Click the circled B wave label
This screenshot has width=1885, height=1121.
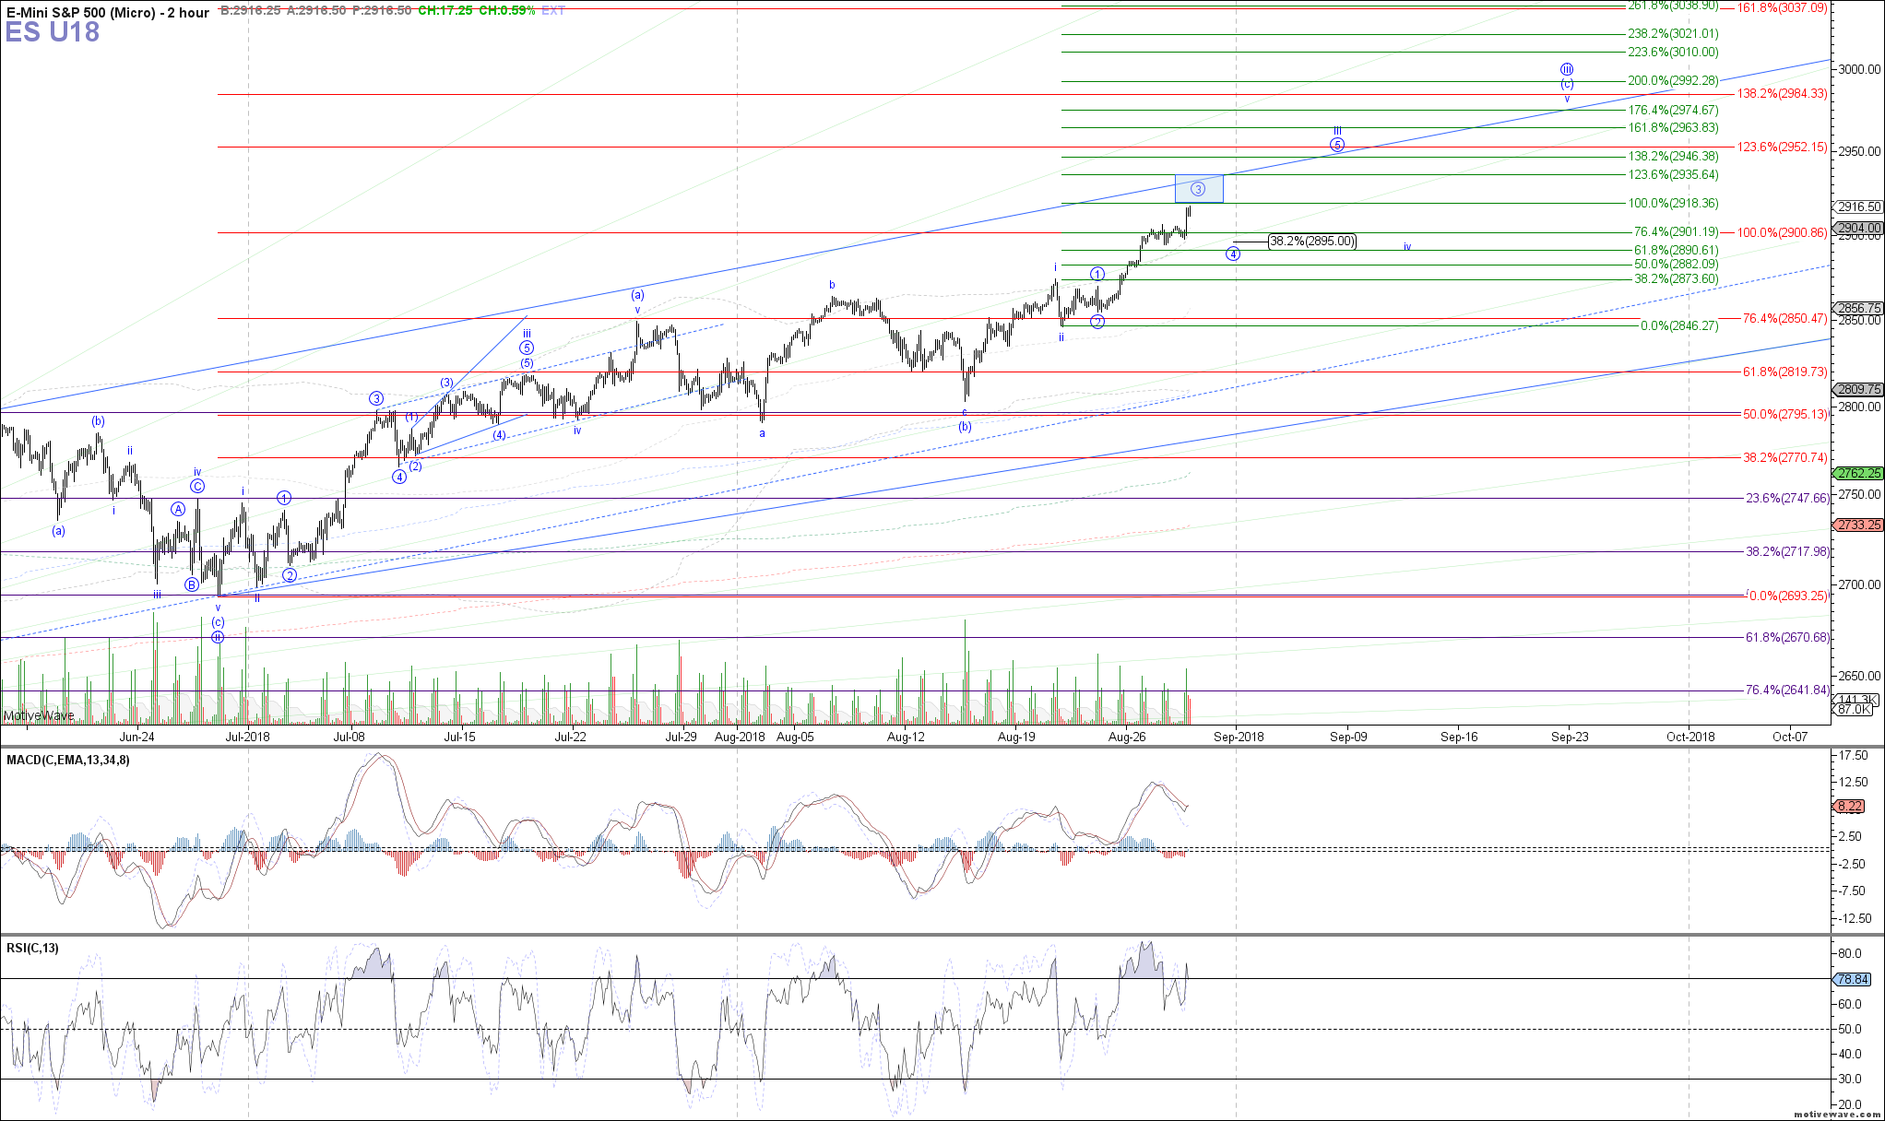tap(191, 584)
